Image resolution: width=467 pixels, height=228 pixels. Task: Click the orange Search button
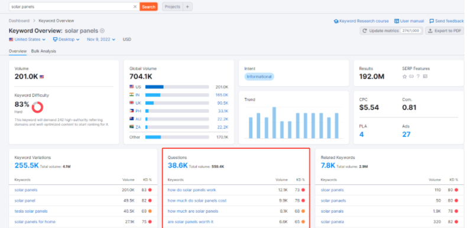tap(148, 6)
